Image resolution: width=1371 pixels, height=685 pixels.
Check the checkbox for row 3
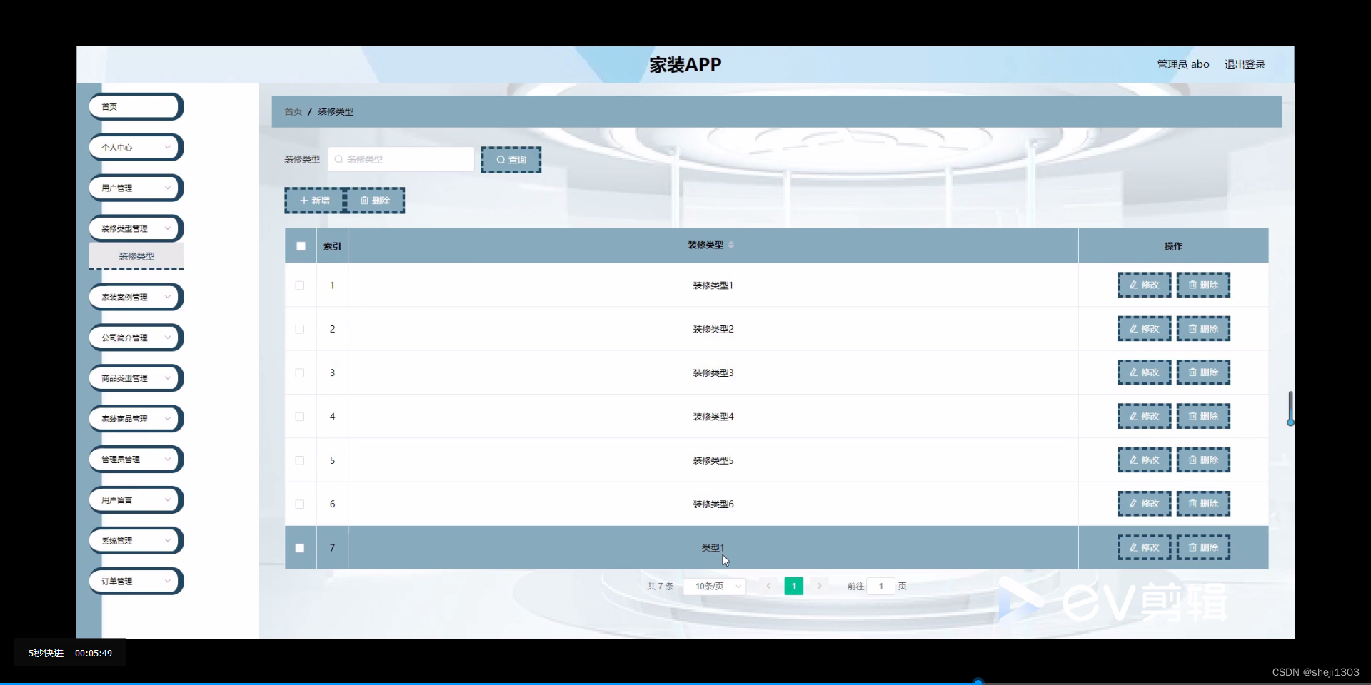(299, 372)
